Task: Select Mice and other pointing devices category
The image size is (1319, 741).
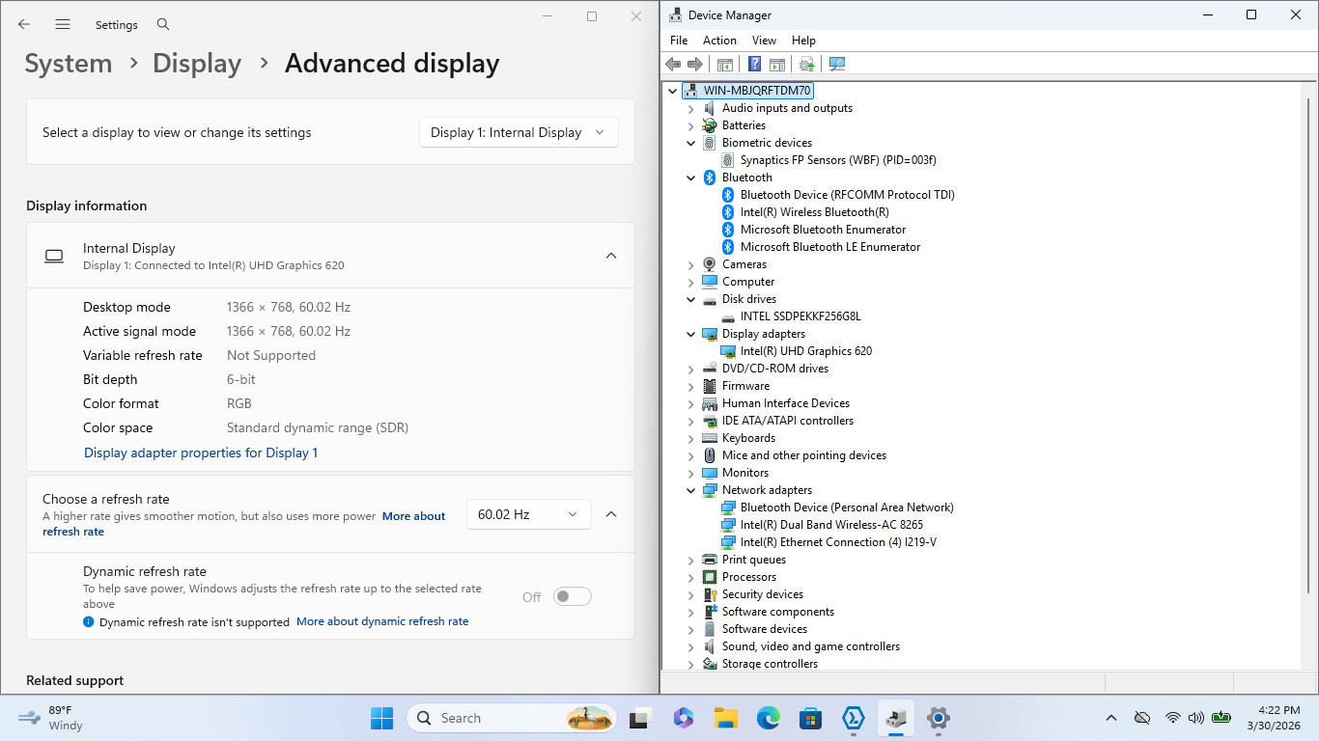Action: click(x=803, y=455)
